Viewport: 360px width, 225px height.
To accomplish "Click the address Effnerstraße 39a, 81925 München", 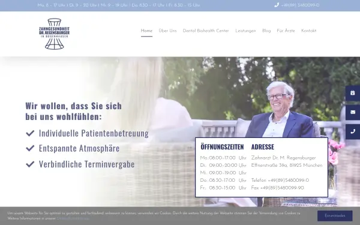I will 287,166.
